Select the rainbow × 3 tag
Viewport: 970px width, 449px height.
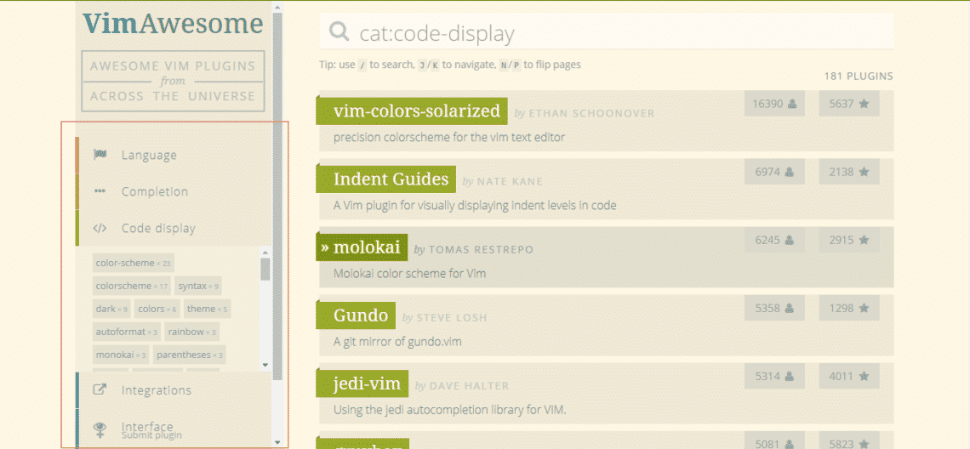(191, 332)
